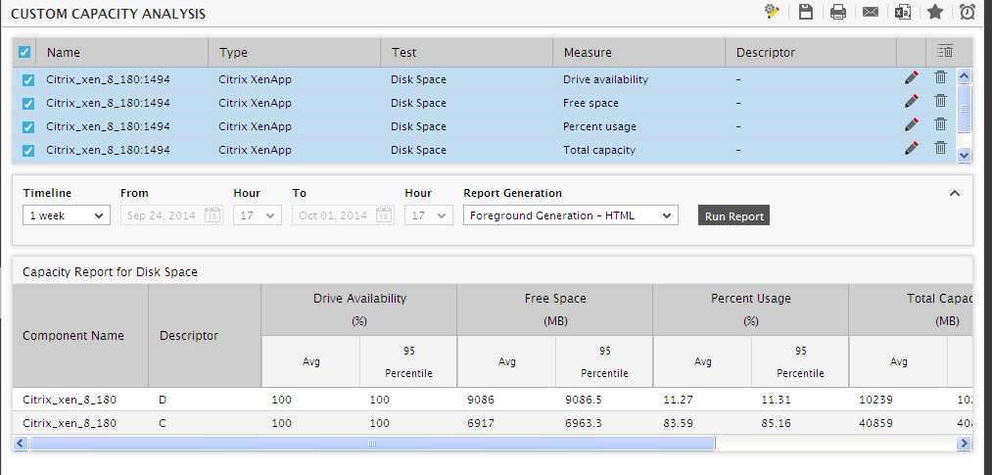This screenshot has width=992, height=475.
Task: Open the From Hour dropdown
Action: tap(258, 215)
